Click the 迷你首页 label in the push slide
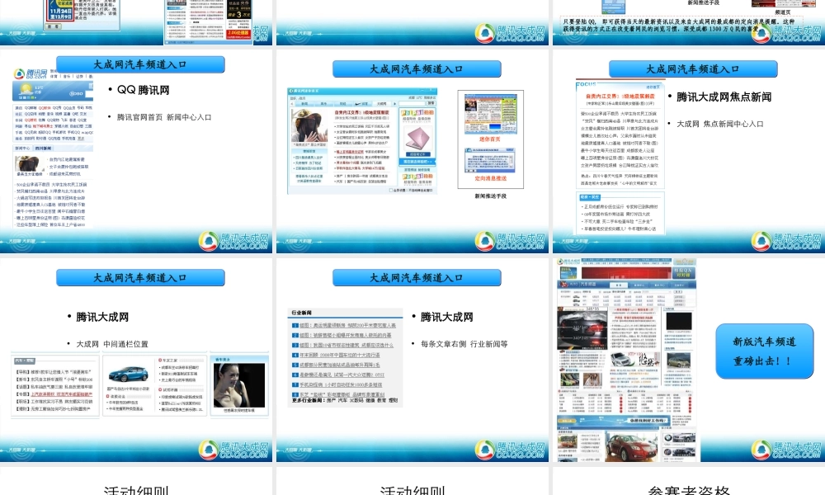 click(490, 139)
